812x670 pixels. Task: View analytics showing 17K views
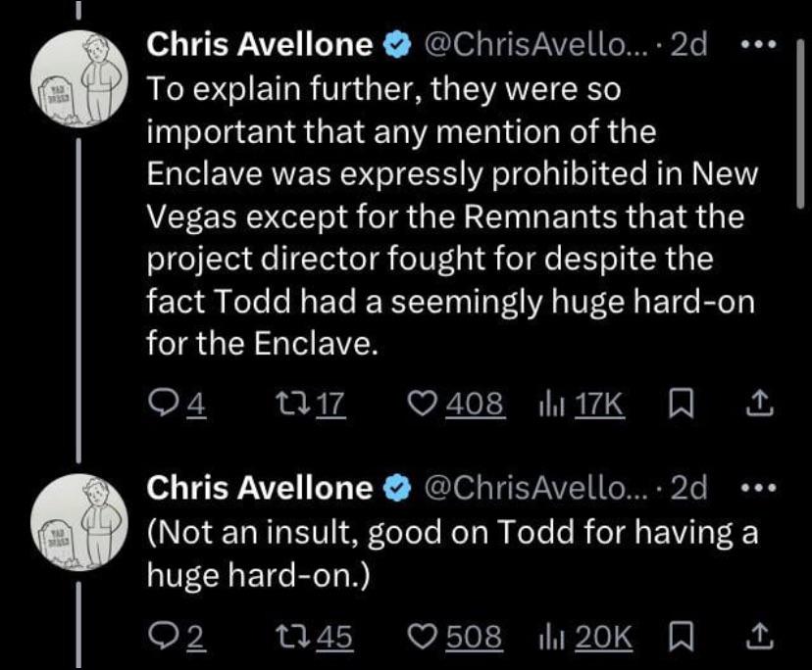(580, 405)
